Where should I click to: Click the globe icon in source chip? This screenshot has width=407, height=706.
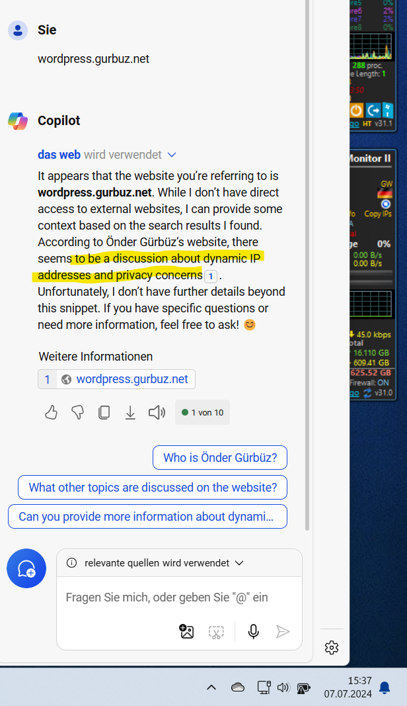(66, 379)
